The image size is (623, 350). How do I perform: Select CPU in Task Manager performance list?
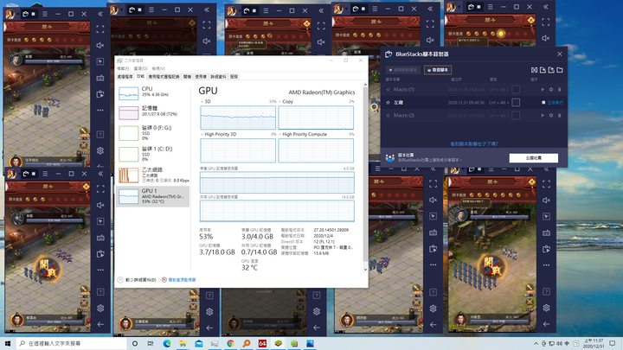point(153,92)
